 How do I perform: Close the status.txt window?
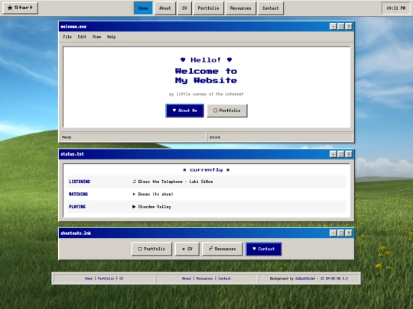(349, 154)
